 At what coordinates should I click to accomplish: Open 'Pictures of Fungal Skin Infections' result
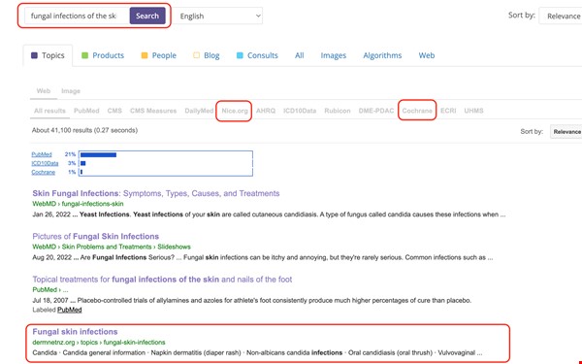click(x=95, y=236)
